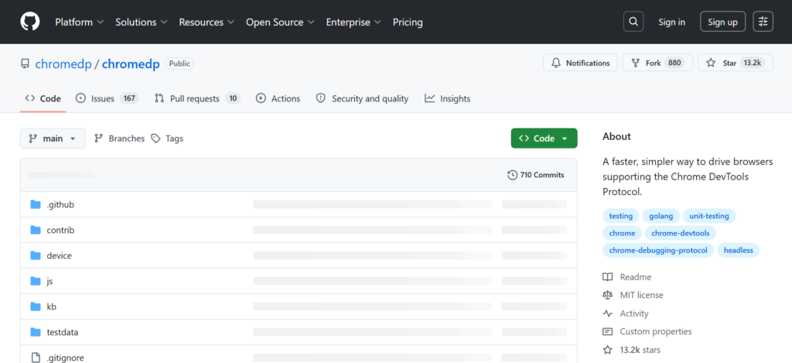
Task: Select the golang topic tag
Action: click(661, 216)
